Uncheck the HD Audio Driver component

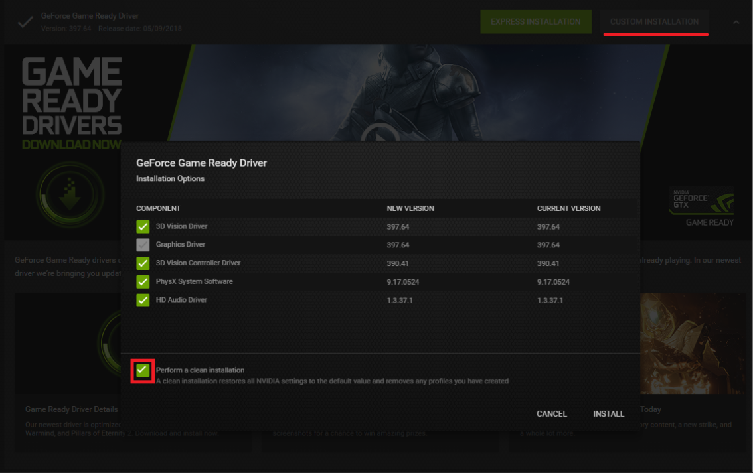click(x=143, y=301)
